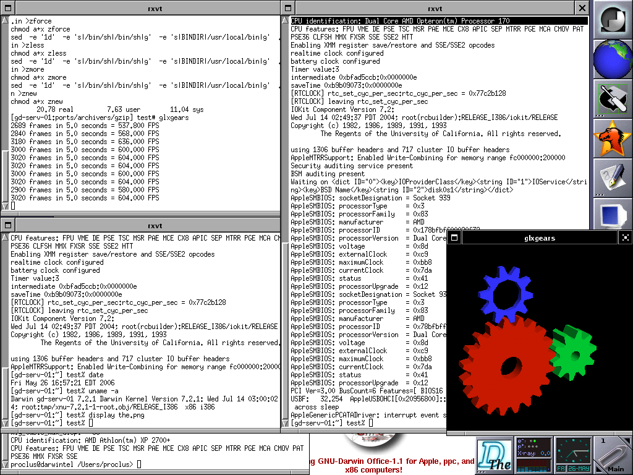Click the 'chmod a+x zforce' line
This screenshot has width=633, height=475.
[40, 28]
